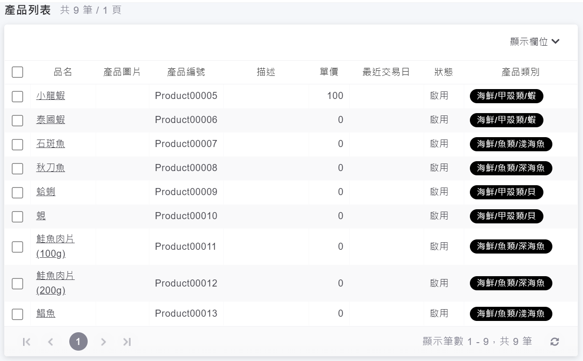This screenshot has width=583, height=361.
Task: Sort by 品名 column header
Action: tap(63, 72)
